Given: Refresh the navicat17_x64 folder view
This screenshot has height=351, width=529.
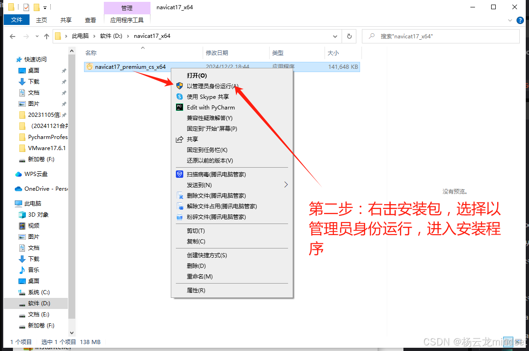Looking at the screenshot, I should pyautogui.click(x=349, y=36).
